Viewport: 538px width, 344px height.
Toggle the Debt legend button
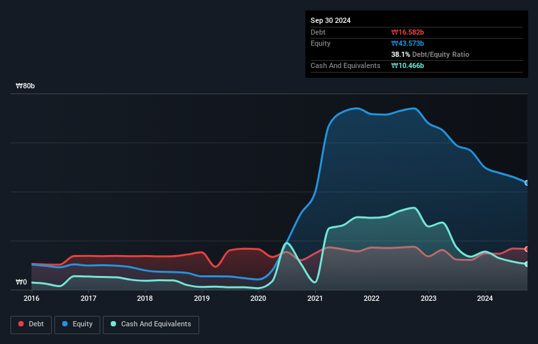(31, 324)
